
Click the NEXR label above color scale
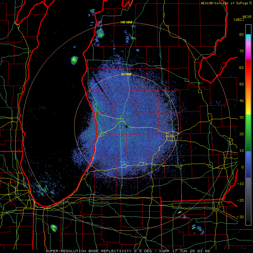coord(247,17)
